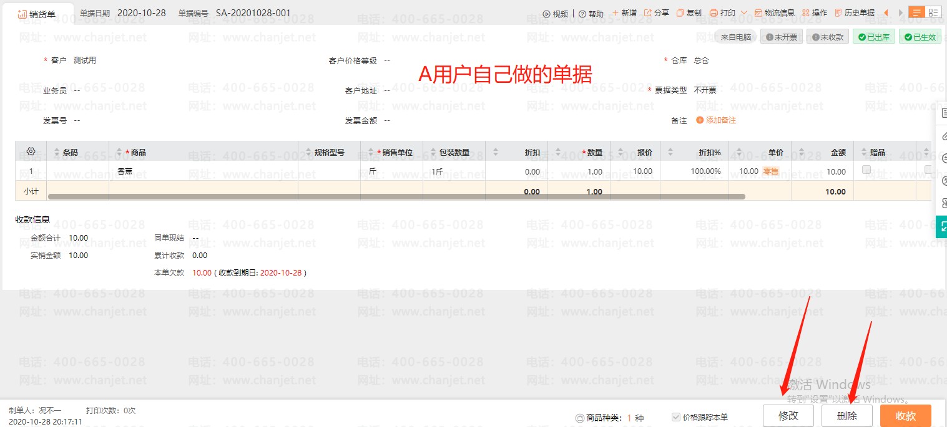
Task: Click the 未收款 status badge
Action: [x=828, y=37]
